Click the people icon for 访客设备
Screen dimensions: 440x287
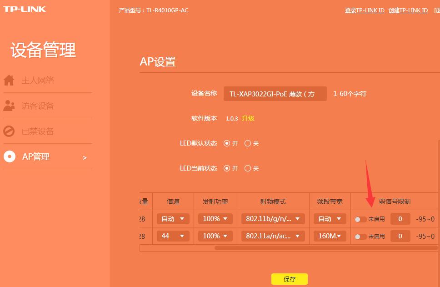pyautogui.click(x=9, y=106)
